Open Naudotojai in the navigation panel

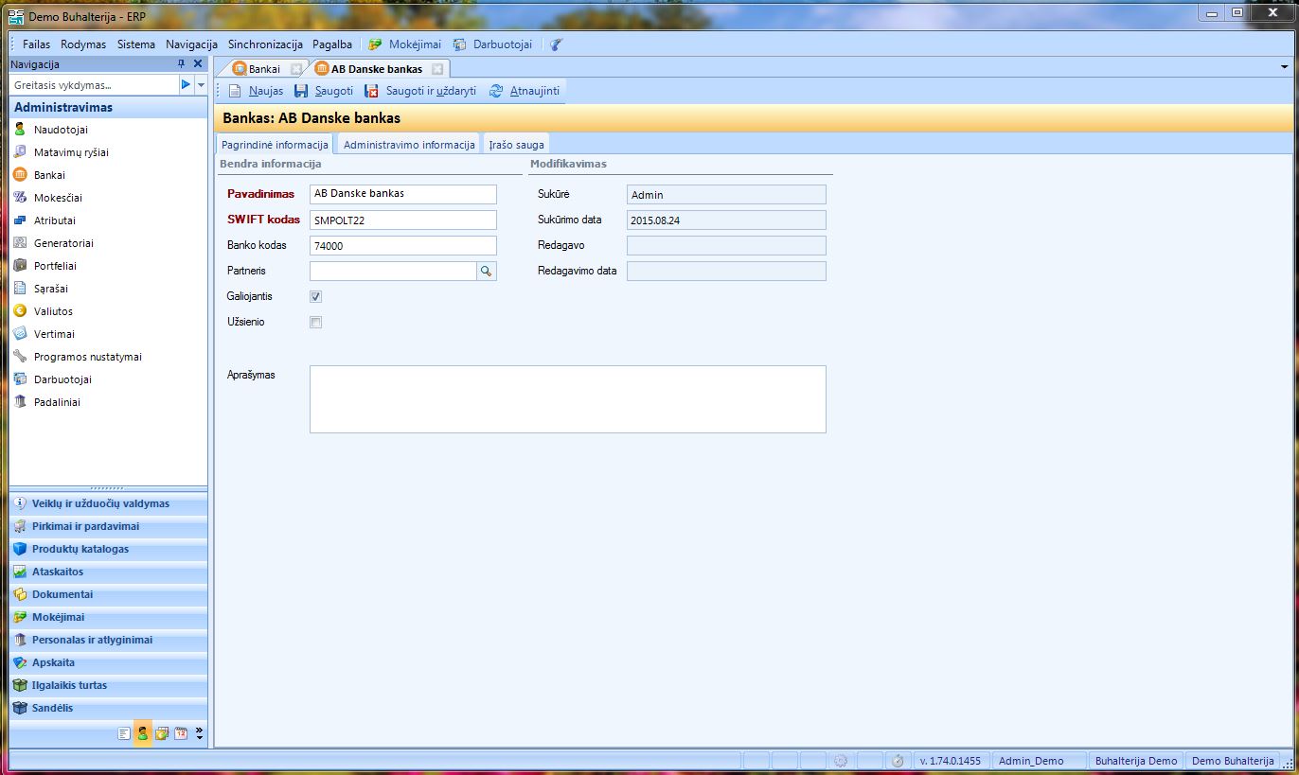(x=61, y=130)
